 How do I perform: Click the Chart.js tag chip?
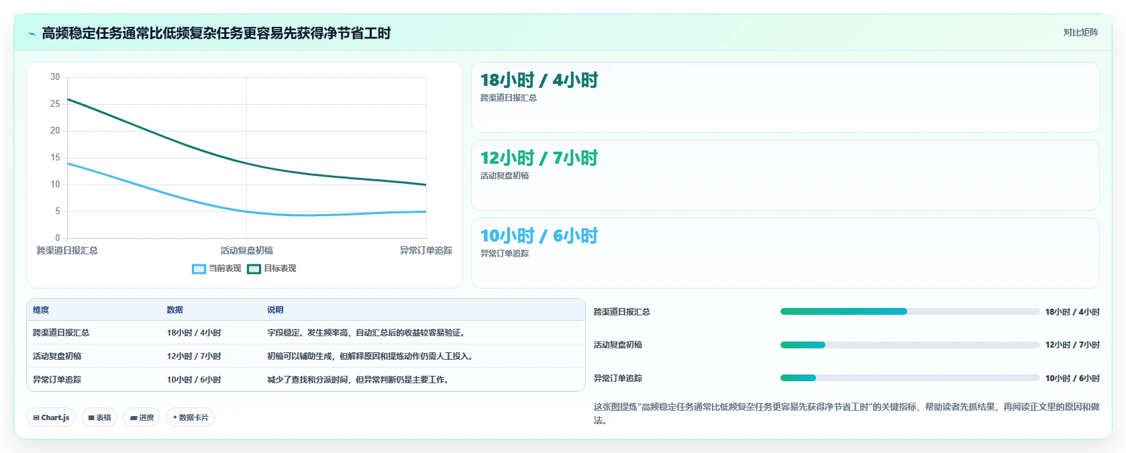pos(51,417)
